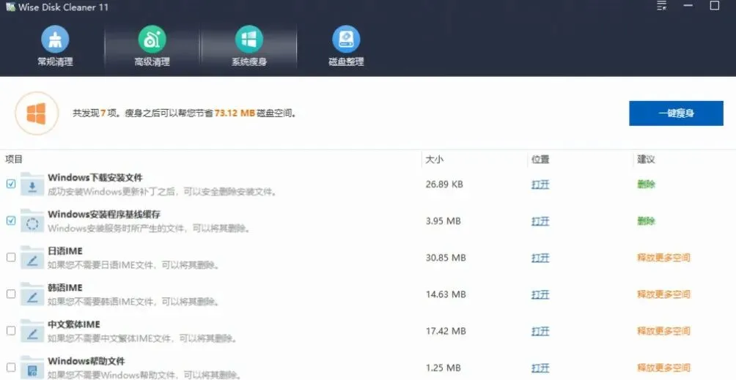Sort by the 项目 column header

coord(14,160)
